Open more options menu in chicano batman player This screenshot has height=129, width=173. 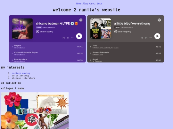coord(72,38)
